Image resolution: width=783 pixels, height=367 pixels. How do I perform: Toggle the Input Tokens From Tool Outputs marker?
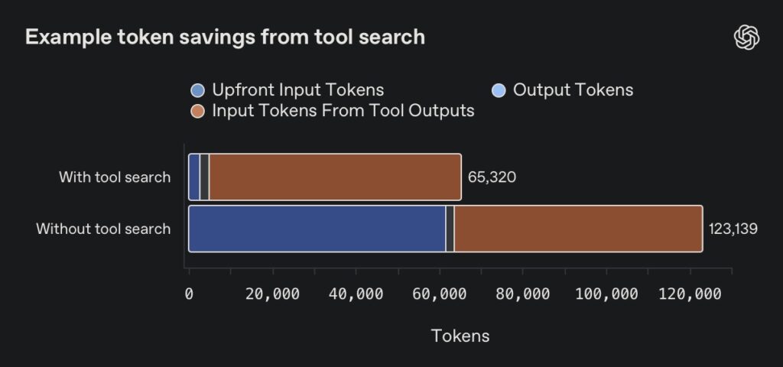(198, 112)
